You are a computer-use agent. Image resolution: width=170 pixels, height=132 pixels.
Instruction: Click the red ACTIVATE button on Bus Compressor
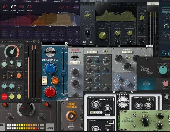point(4,97)
